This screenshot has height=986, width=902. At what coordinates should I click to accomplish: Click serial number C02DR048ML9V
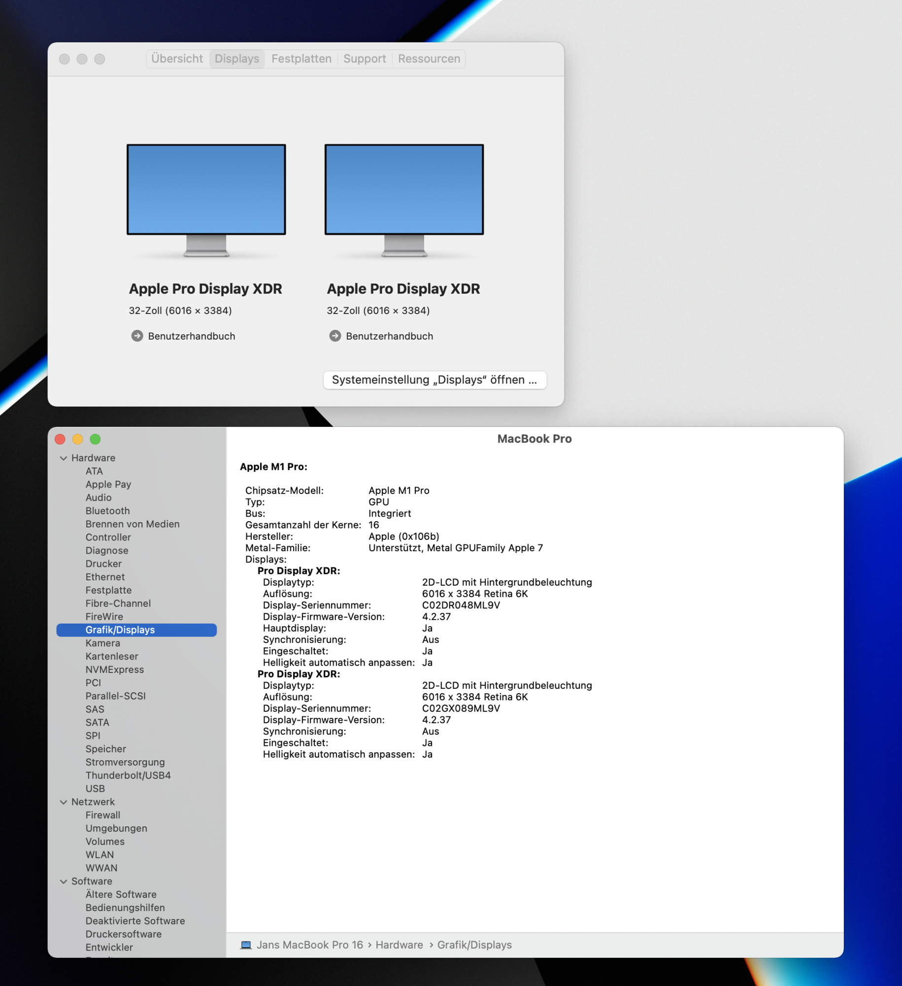pos(461,605)
